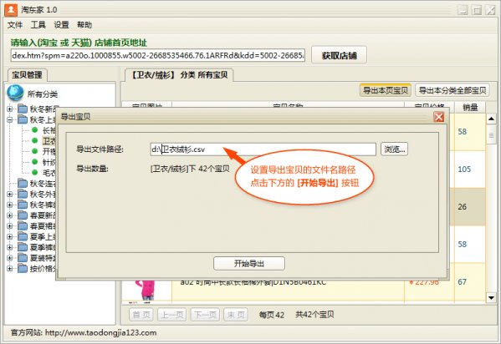Screen dimensions: 501x344
Task: Click the green dot beside 毛衣
Action: coord(35,172)
